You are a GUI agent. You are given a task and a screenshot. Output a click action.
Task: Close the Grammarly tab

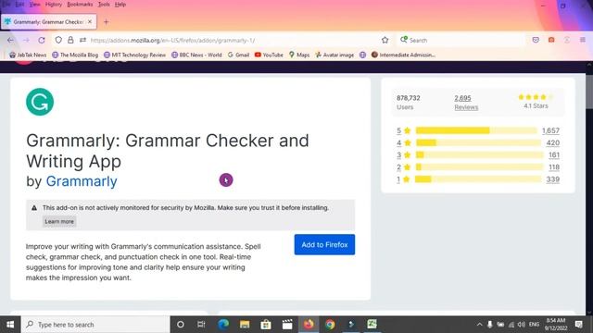click(90, 22)
